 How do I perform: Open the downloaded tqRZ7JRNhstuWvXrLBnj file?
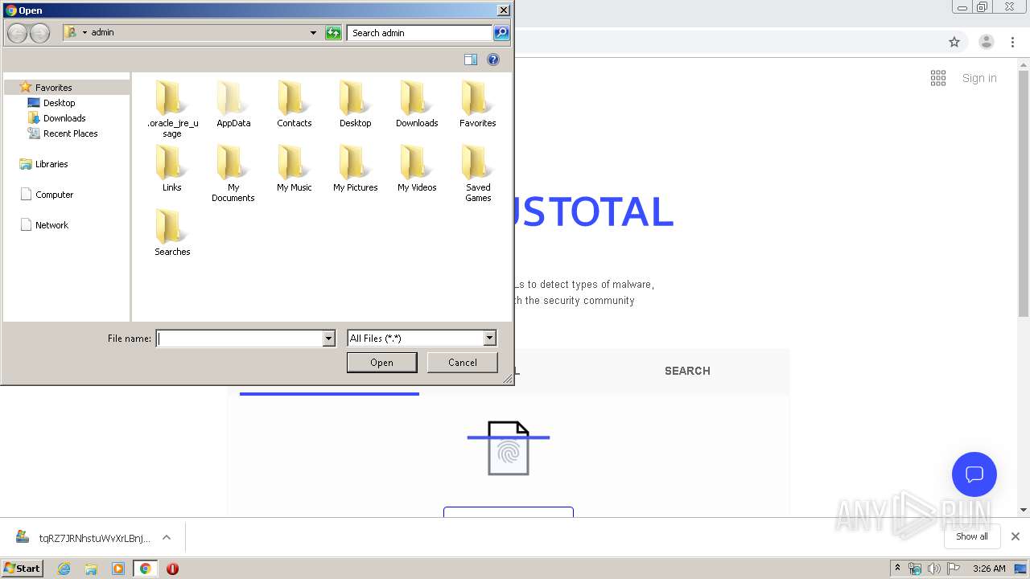click(x=84, y=537)
